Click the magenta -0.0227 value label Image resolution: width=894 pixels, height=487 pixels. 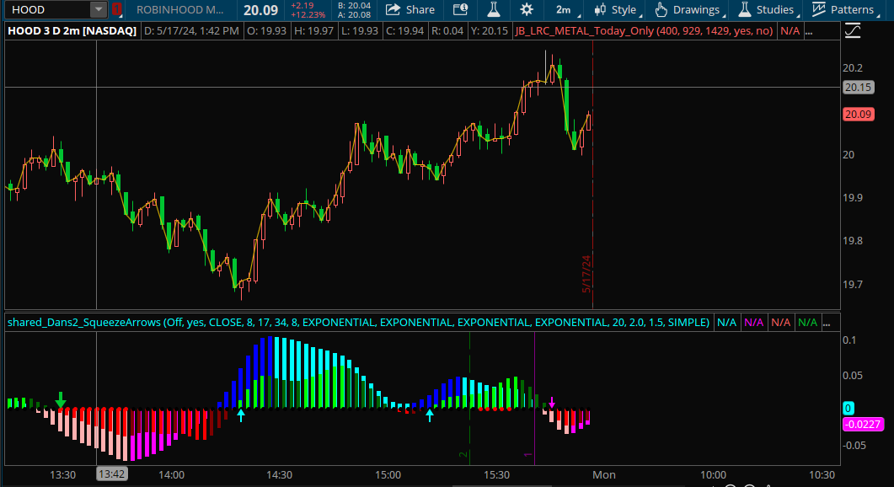[862, 424]
